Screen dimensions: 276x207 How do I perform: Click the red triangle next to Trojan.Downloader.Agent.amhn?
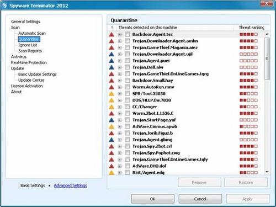[x=112, y=41]
